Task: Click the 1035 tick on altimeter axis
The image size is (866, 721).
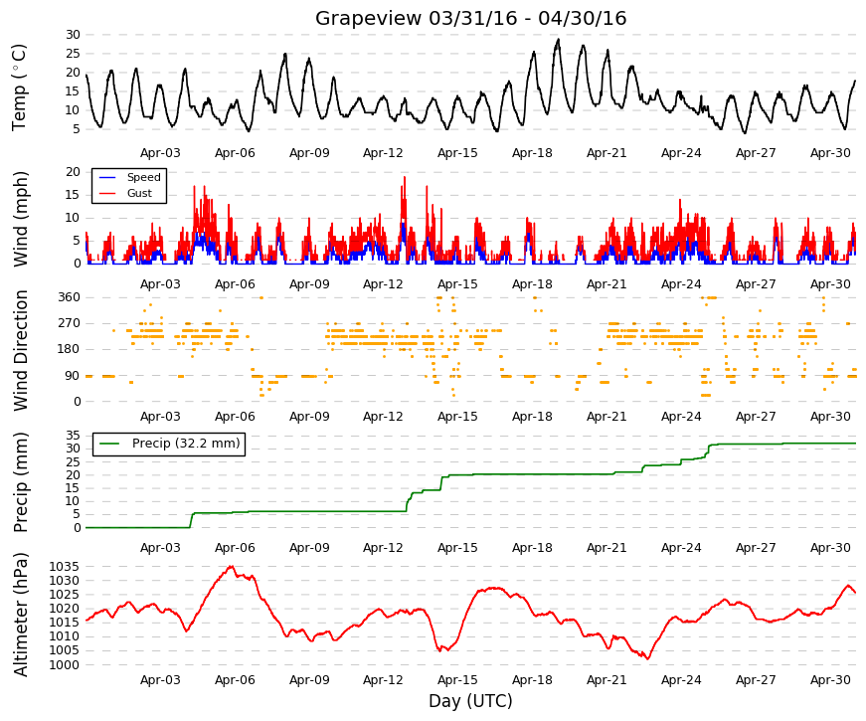Action: (x=64, y=567)
